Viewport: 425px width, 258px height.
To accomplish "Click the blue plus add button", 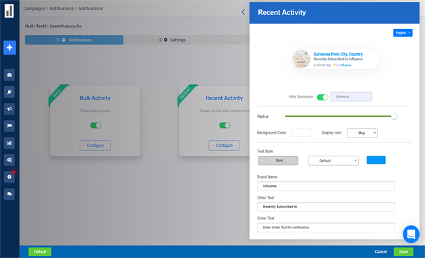I will [x=9, y=48].
